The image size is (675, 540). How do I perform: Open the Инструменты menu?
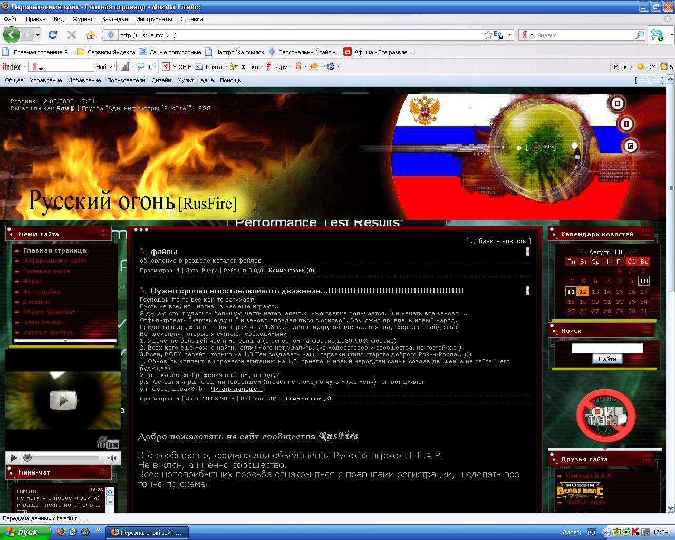(154, 19)
